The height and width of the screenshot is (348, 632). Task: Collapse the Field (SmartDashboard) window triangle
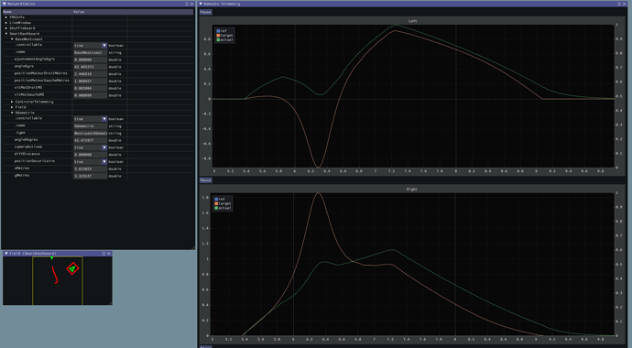click(6, 254)
